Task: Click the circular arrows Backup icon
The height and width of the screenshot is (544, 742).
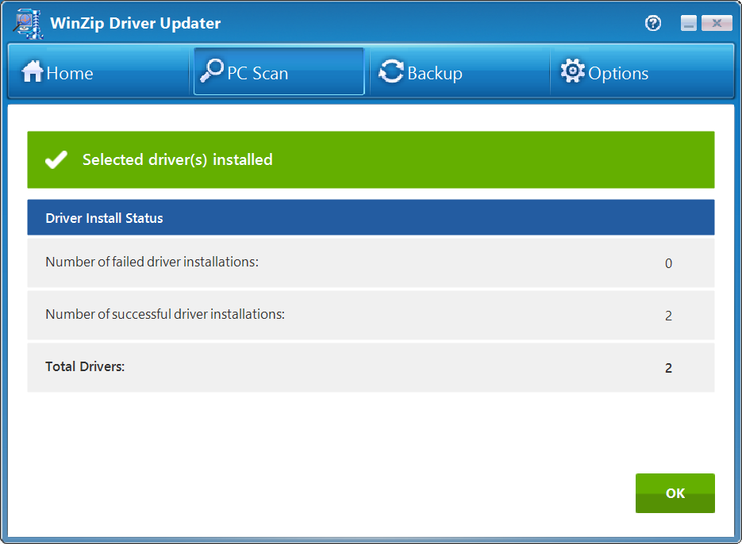Action: coord(391,73)
